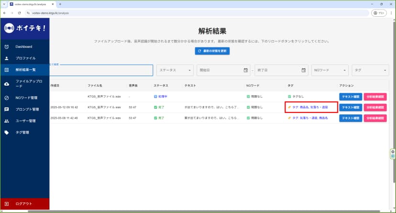Click the プロンプト管理 chat bubble icon
396x213 pixels.
(7, 110)
